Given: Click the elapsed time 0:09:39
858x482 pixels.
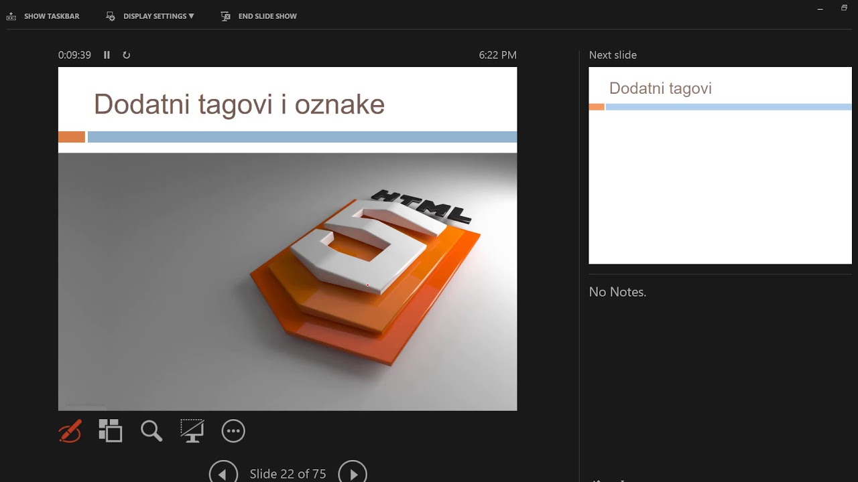Looking at the screenshot, I should [74, 55].
